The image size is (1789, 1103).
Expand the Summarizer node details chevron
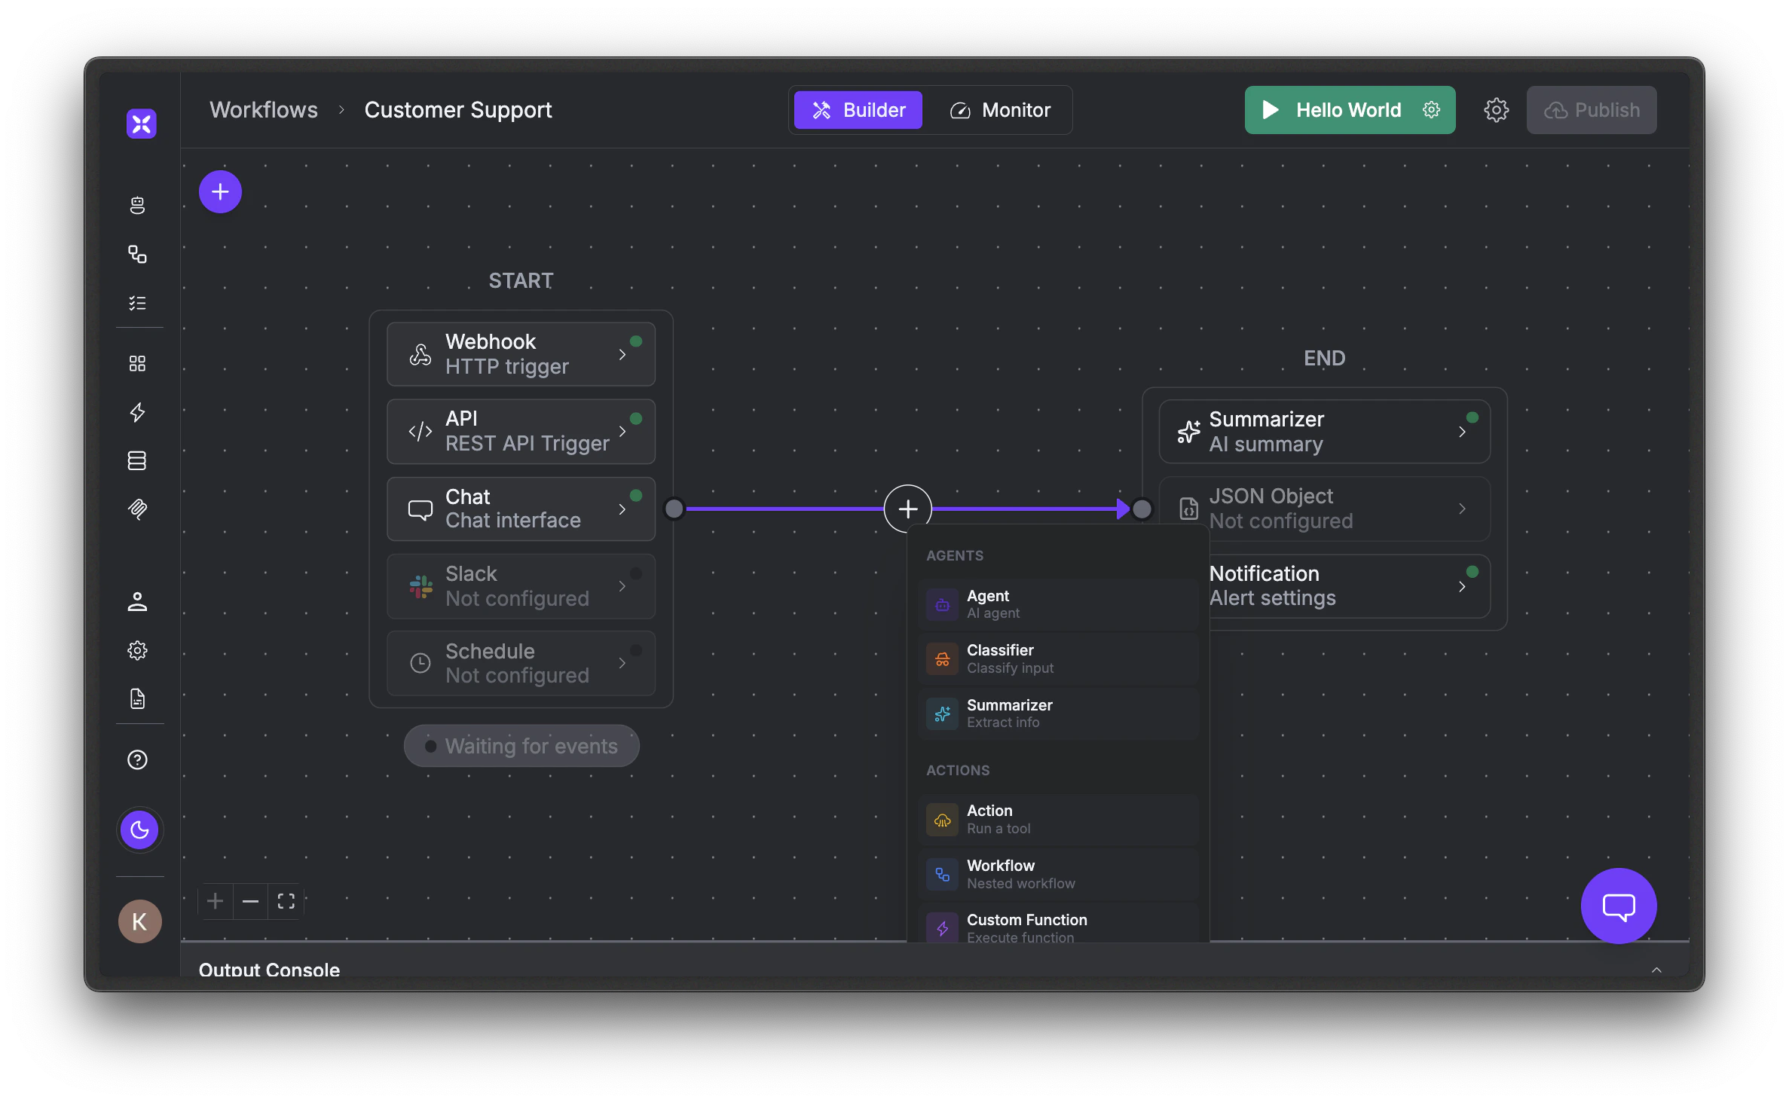(x=1463, y=431)
